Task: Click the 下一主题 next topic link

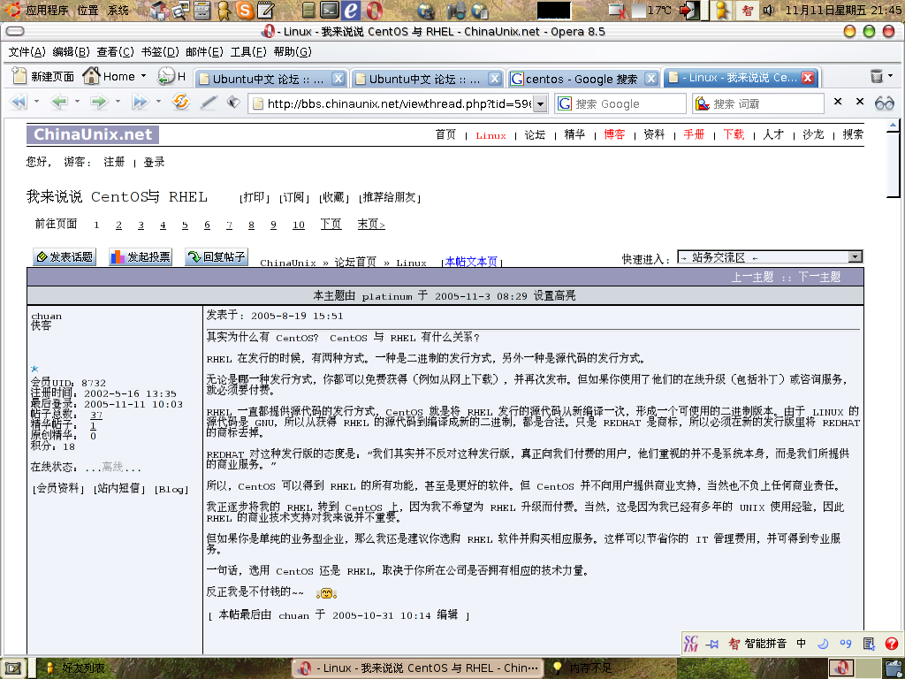Action: pyautogui.click(x=819, y=277)
